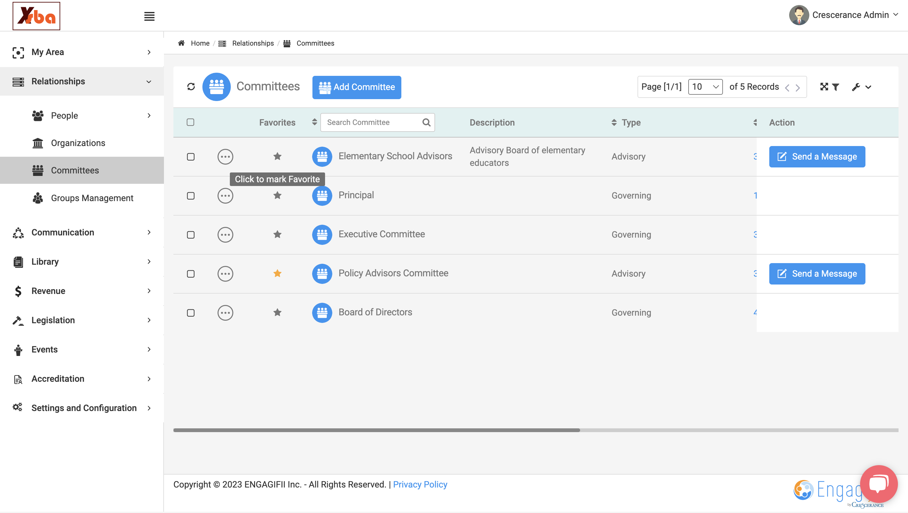This screenshot has height=513, width=908.
Task: Sort by Favorites column arrows
Action: (314, 122)
